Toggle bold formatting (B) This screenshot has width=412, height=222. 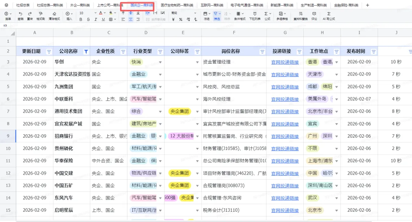(80, 19)
